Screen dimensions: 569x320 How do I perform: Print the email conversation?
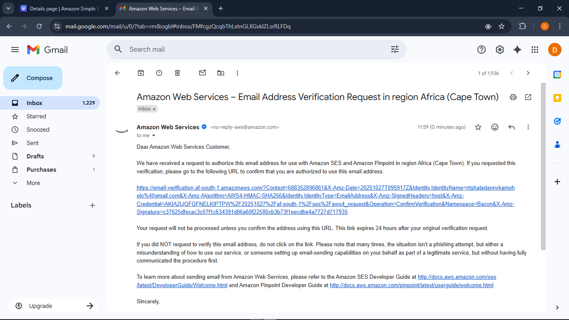pyautogui.click(x=513, y=97)
